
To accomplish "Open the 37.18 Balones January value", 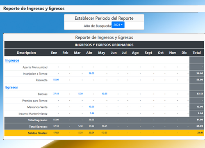I will pyautogui.click(x=56, y=94).
